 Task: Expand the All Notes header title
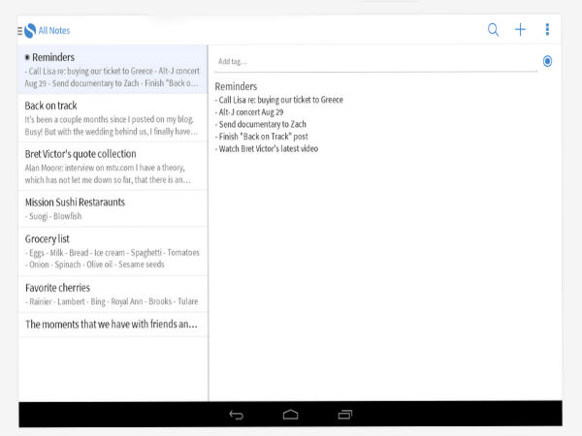[x=54, y=31]
